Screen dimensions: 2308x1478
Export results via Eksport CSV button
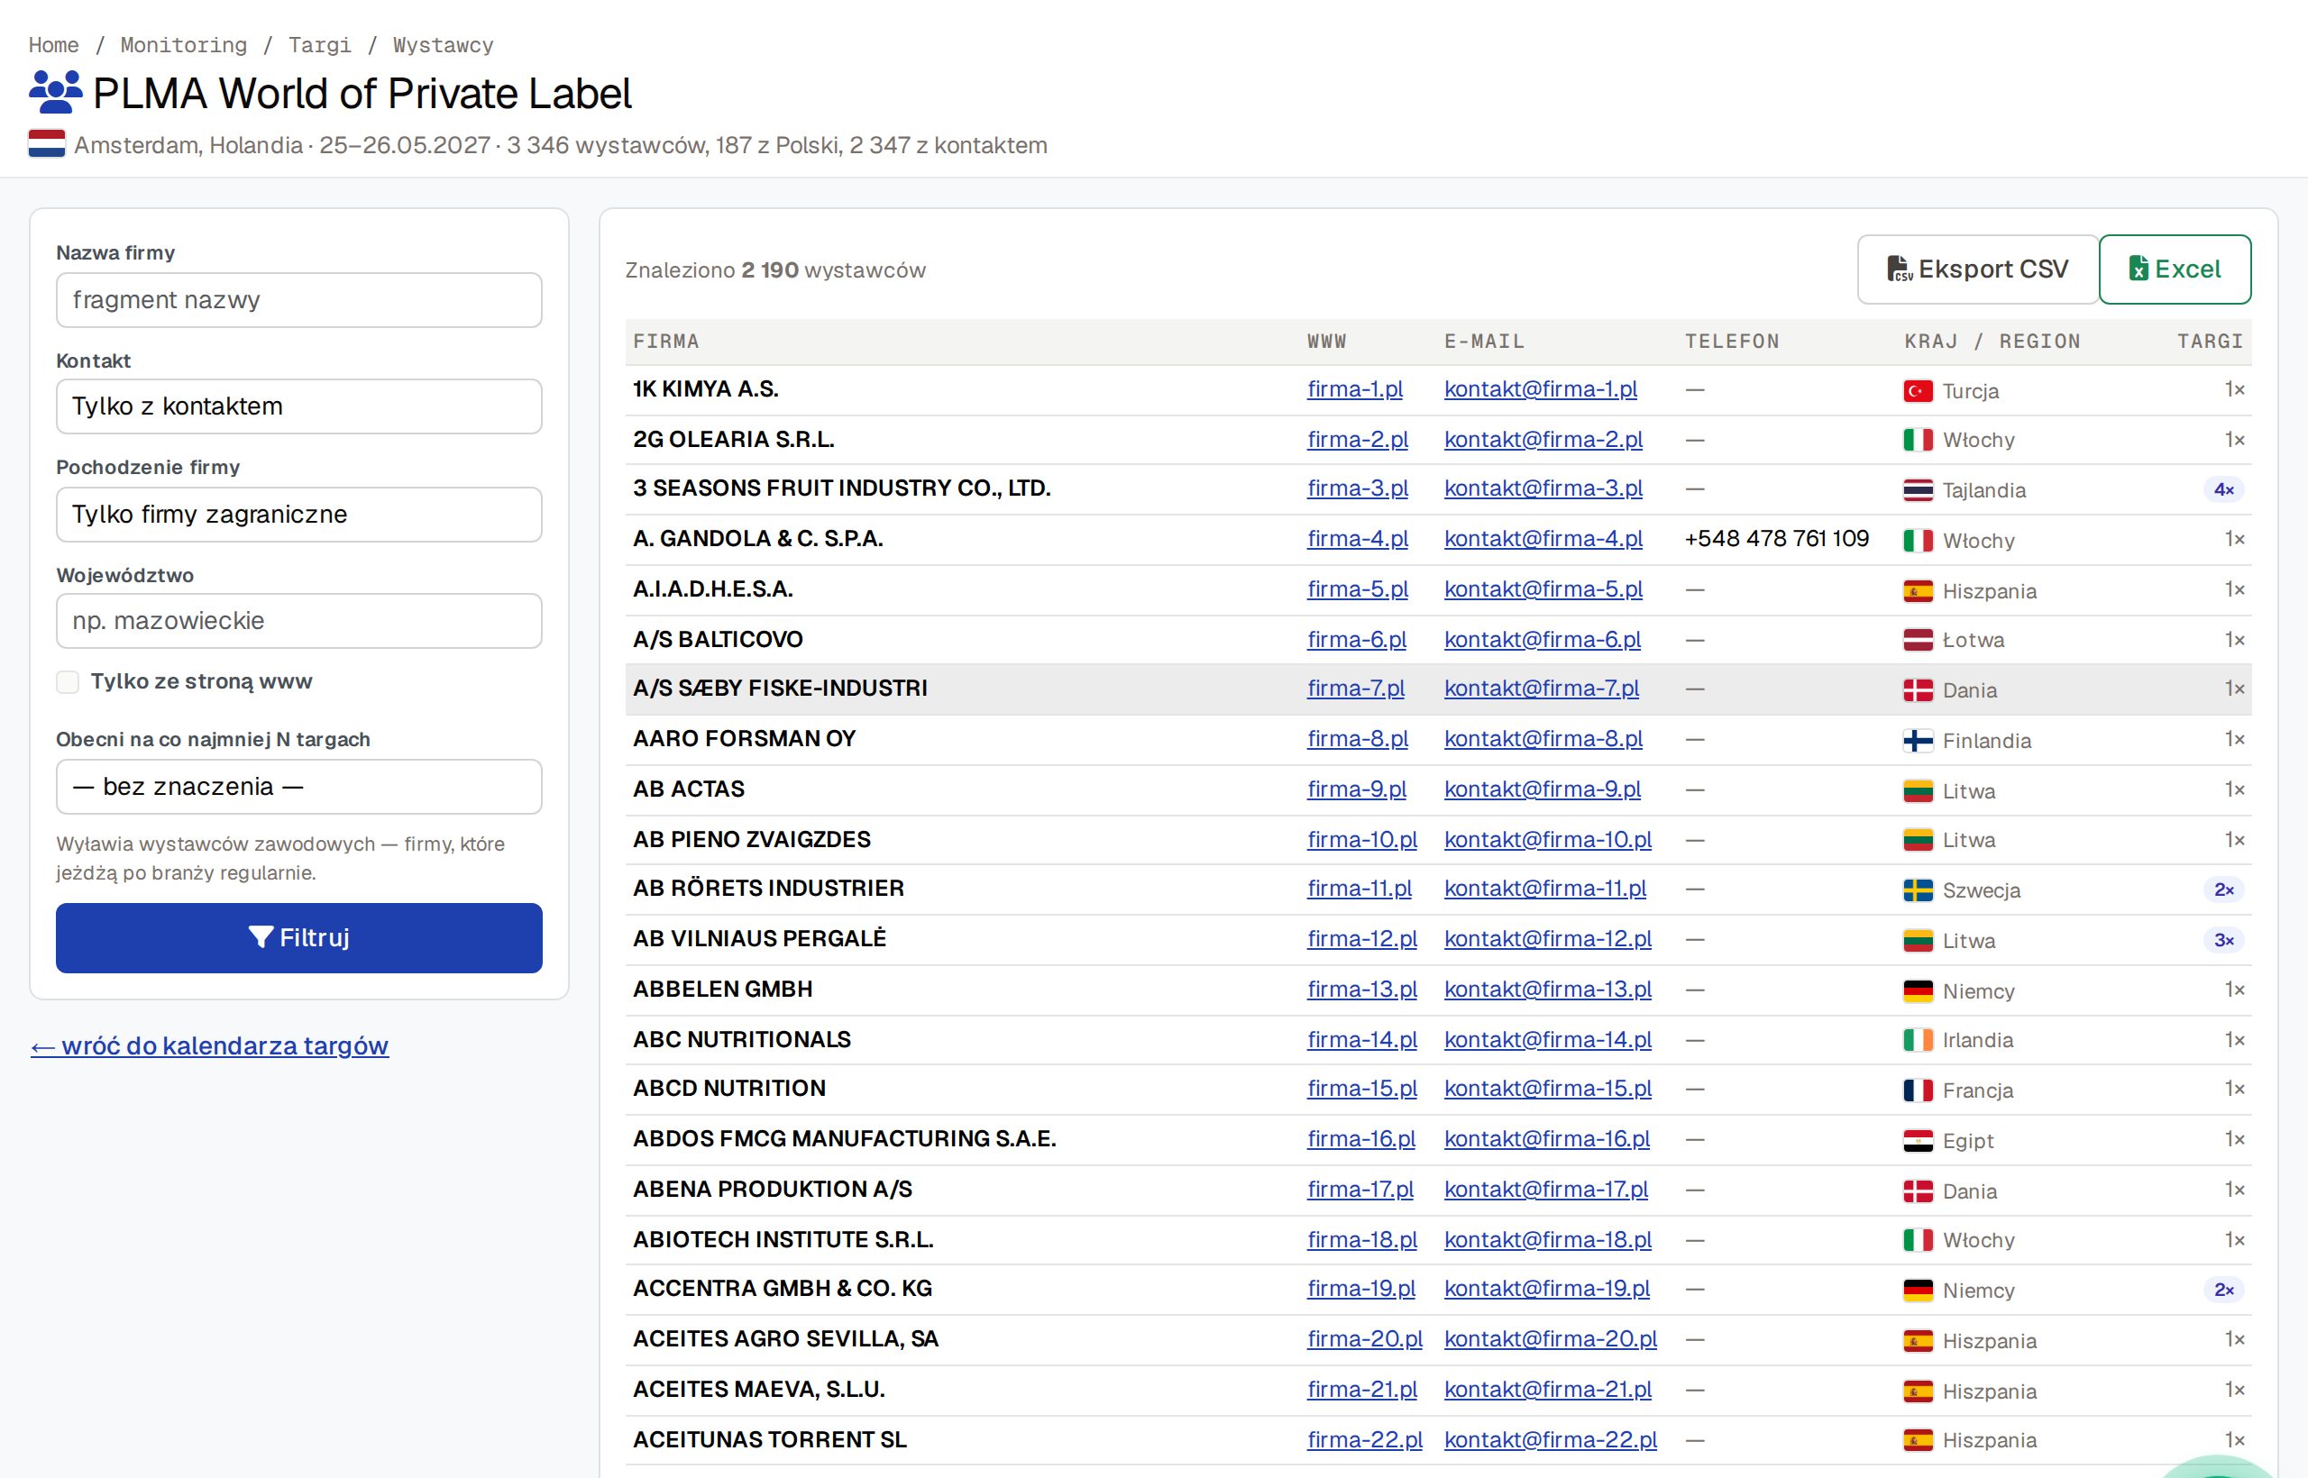(1978, 269)
